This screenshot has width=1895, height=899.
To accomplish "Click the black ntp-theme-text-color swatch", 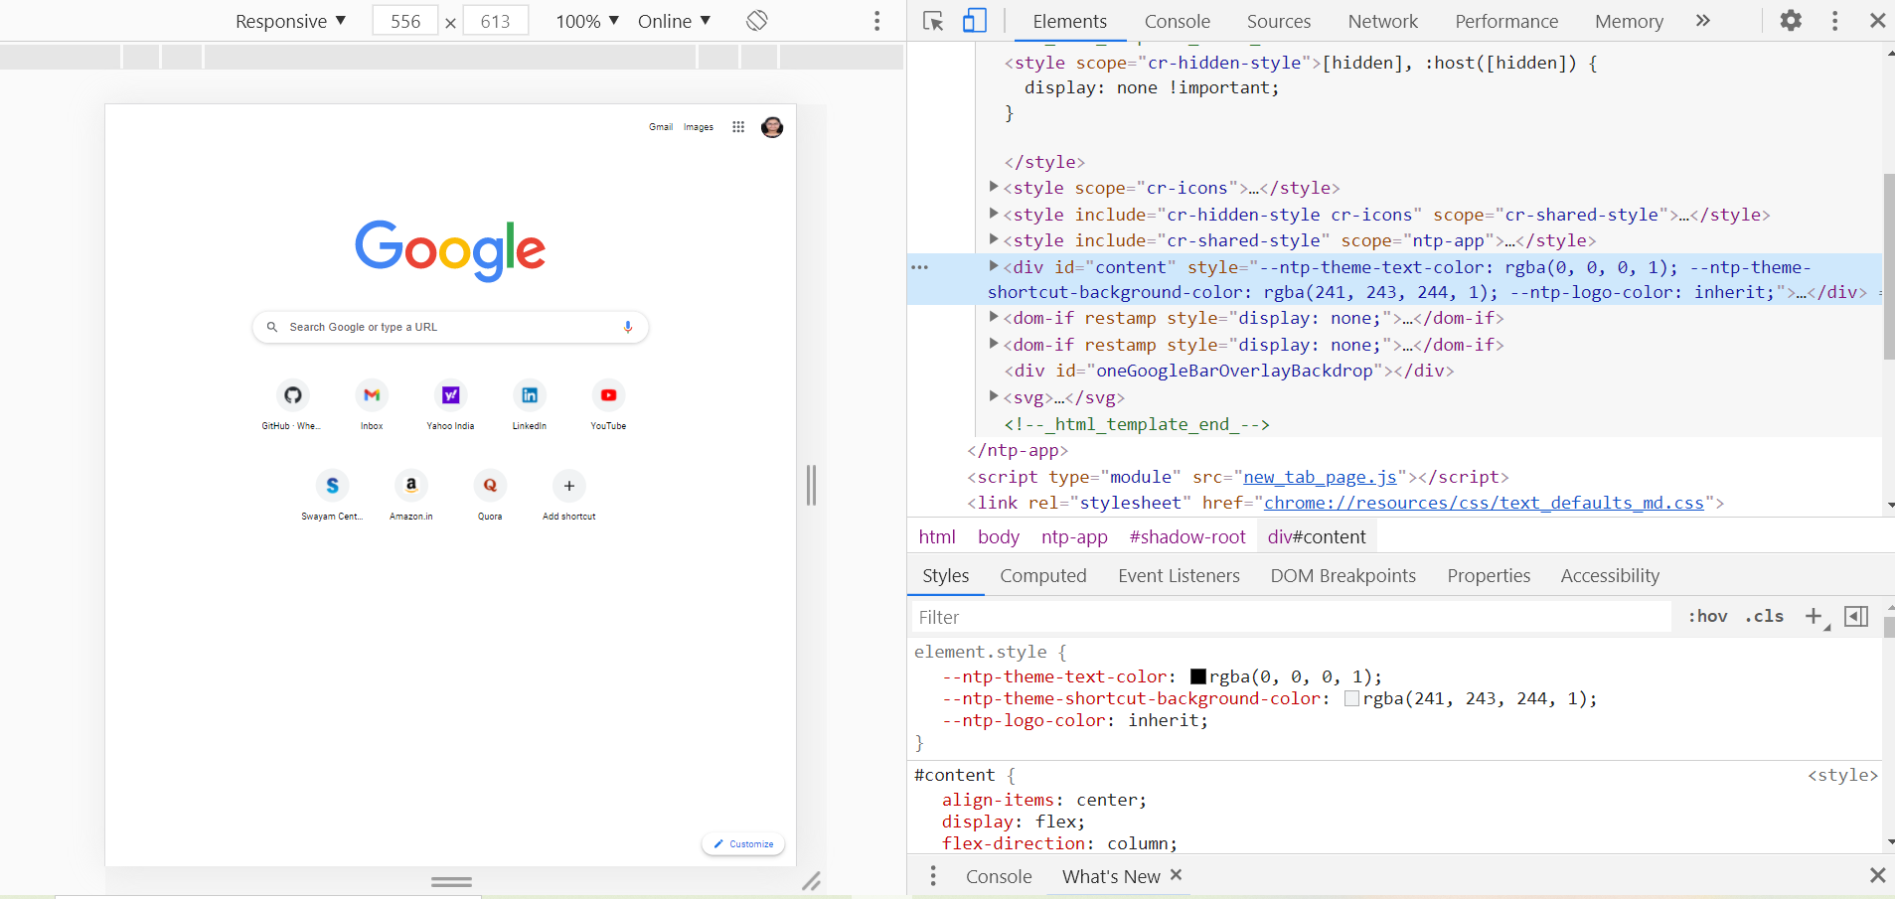I will [1197, 676].
